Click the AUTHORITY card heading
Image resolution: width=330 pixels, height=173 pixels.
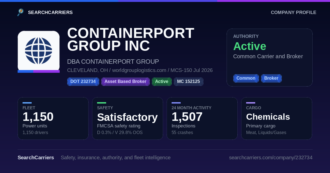point(246,36)
